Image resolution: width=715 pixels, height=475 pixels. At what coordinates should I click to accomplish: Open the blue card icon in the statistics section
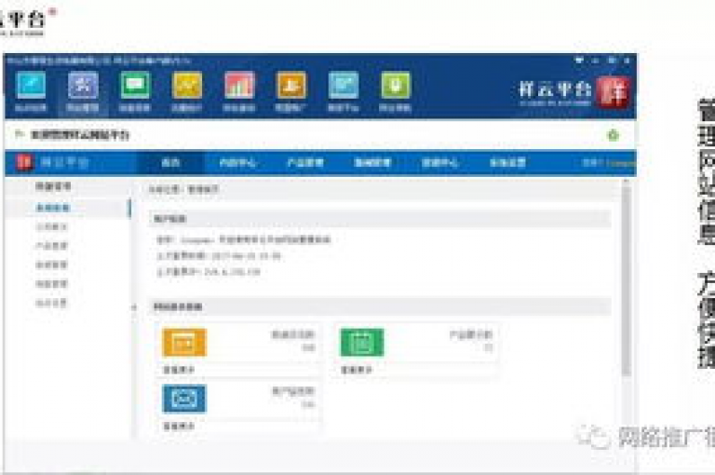pos(184,399)
